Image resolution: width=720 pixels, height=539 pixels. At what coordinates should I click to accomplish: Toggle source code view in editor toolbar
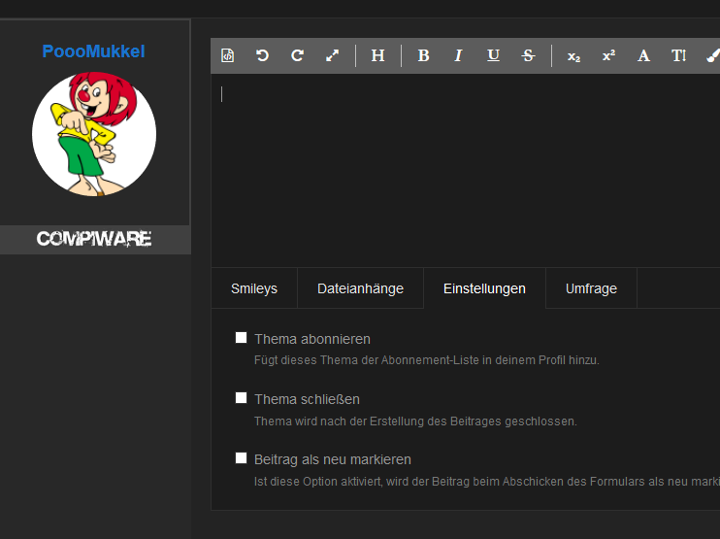tap(228, 55)
